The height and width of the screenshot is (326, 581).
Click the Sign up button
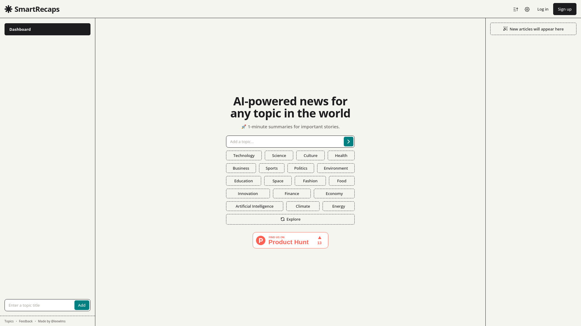point(565,9)
